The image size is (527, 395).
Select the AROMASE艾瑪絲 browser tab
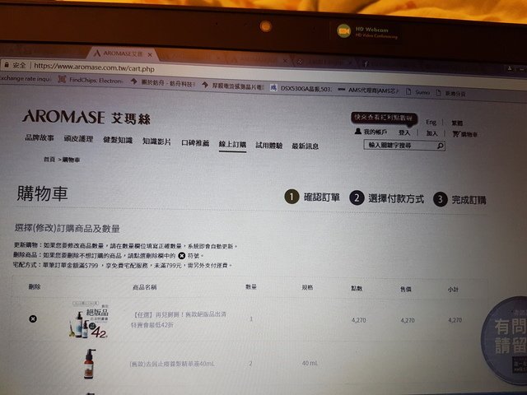click(x=122, y=53)
